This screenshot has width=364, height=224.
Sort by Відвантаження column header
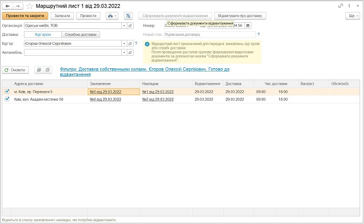pos(208,84)
